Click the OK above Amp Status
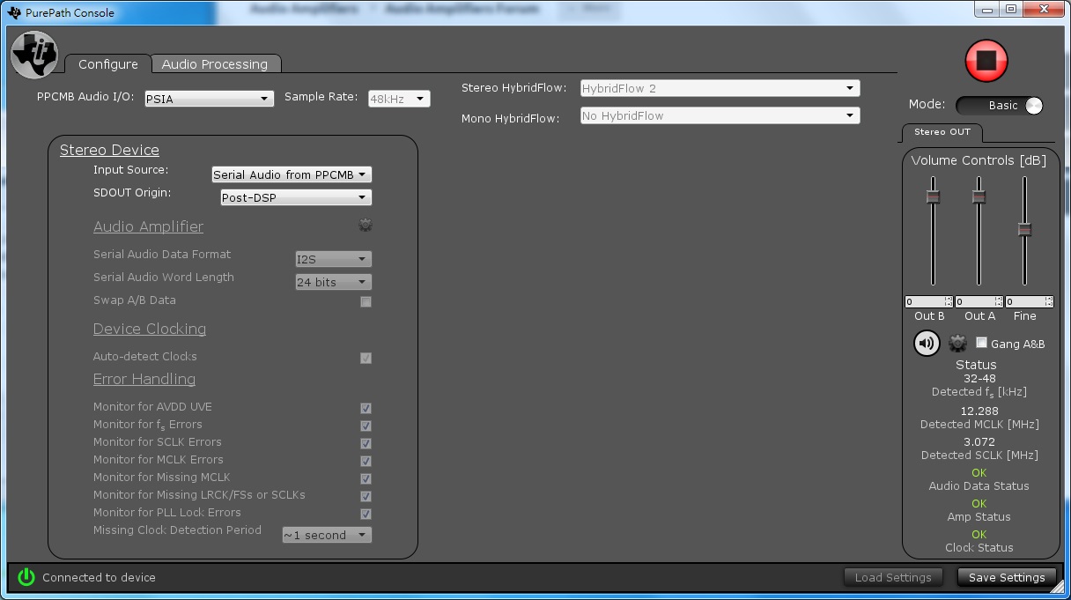Viewport: 1071px width, 600px height. tap(979, 504)
